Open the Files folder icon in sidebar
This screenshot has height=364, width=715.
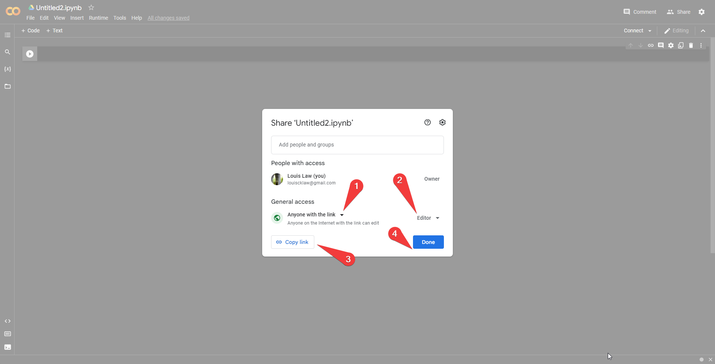(7, 86)
